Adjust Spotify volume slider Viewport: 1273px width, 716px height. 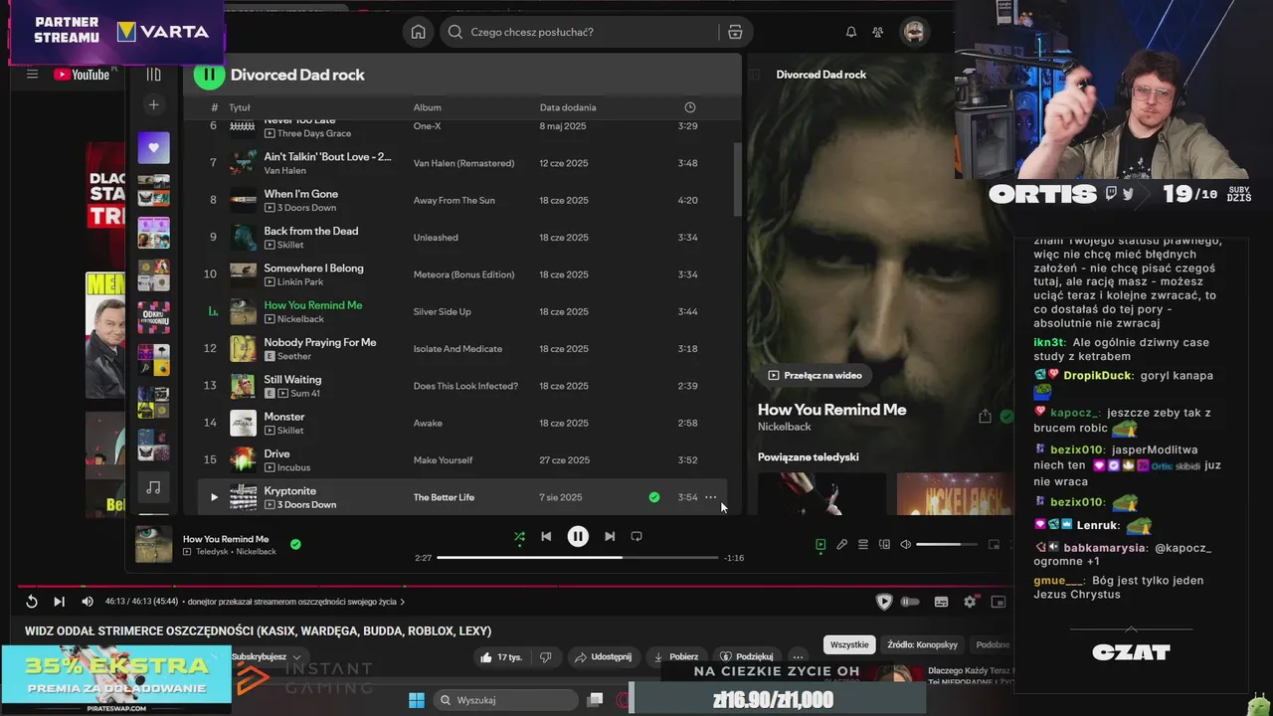click(x=946, y=544)
